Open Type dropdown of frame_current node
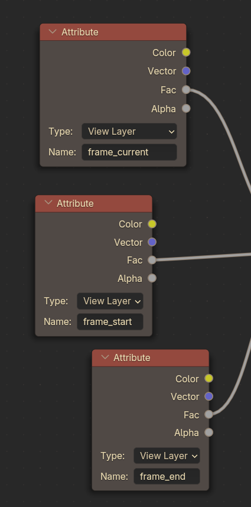251x507 pixels. (x=129, y=131)
